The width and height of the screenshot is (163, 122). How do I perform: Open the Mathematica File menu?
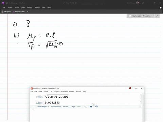tap(32, 91)
